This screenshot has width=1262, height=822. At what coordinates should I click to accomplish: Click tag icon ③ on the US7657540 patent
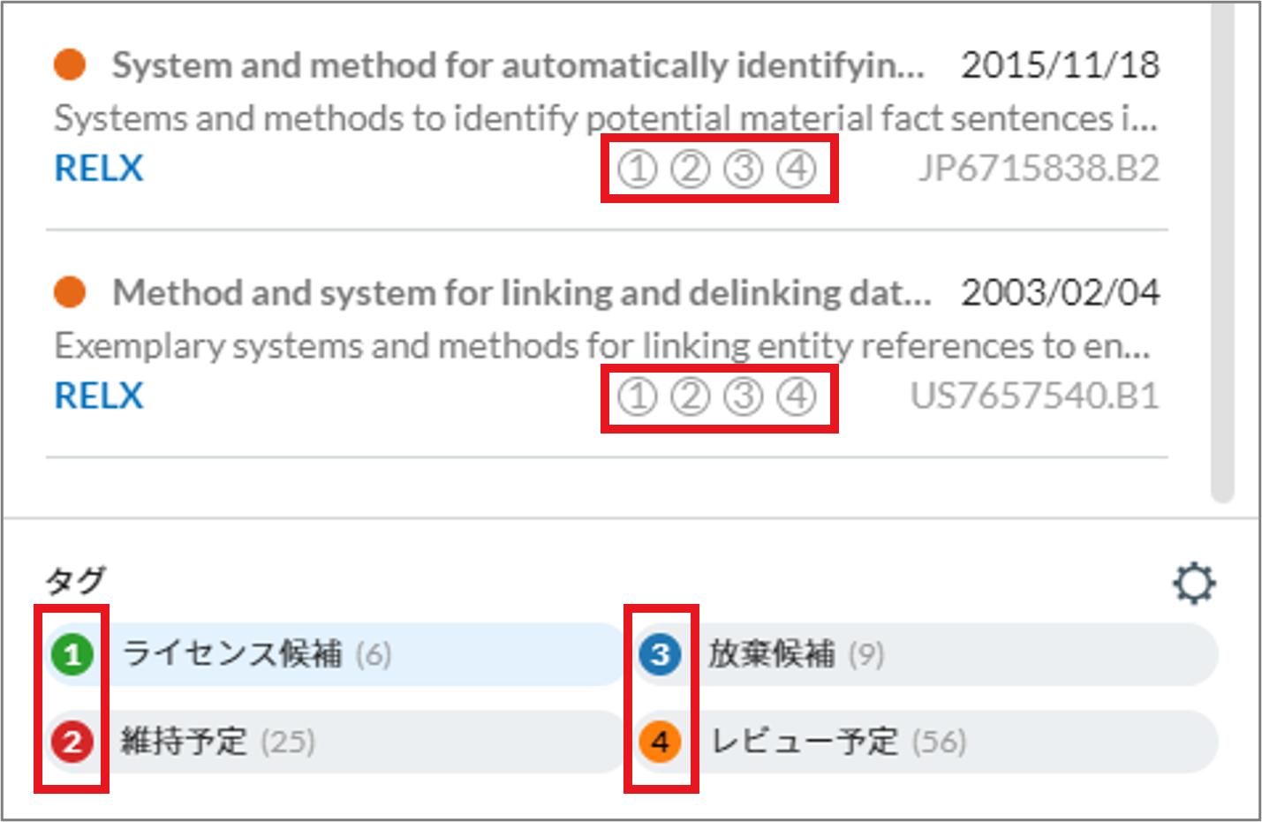744,396
